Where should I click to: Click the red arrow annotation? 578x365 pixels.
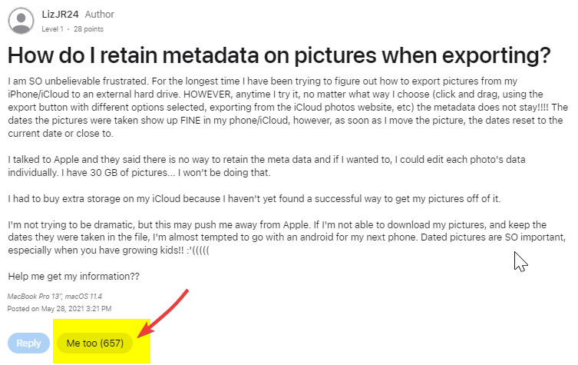click(x=163, y=313)
